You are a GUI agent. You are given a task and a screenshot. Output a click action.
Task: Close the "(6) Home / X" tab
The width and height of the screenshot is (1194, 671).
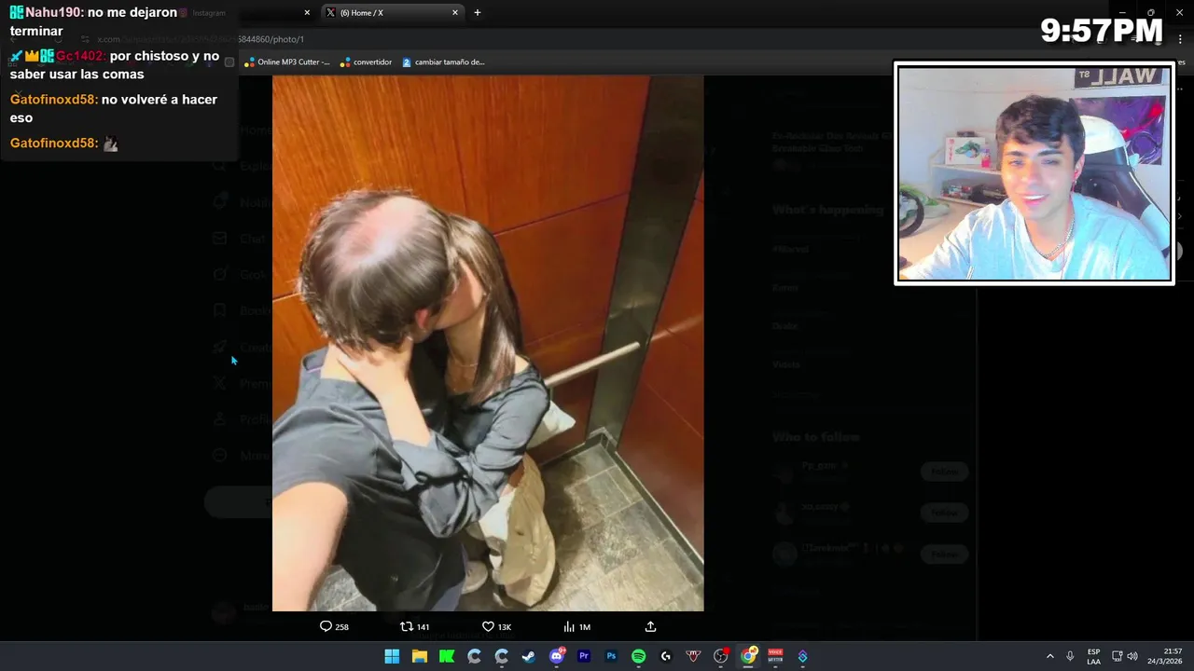click(455, 13)
